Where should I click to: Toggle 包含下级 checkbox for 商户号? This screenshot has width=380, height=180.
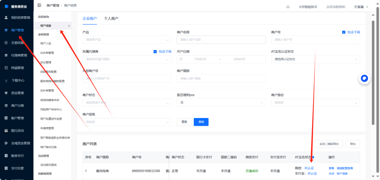coord(344,32)
